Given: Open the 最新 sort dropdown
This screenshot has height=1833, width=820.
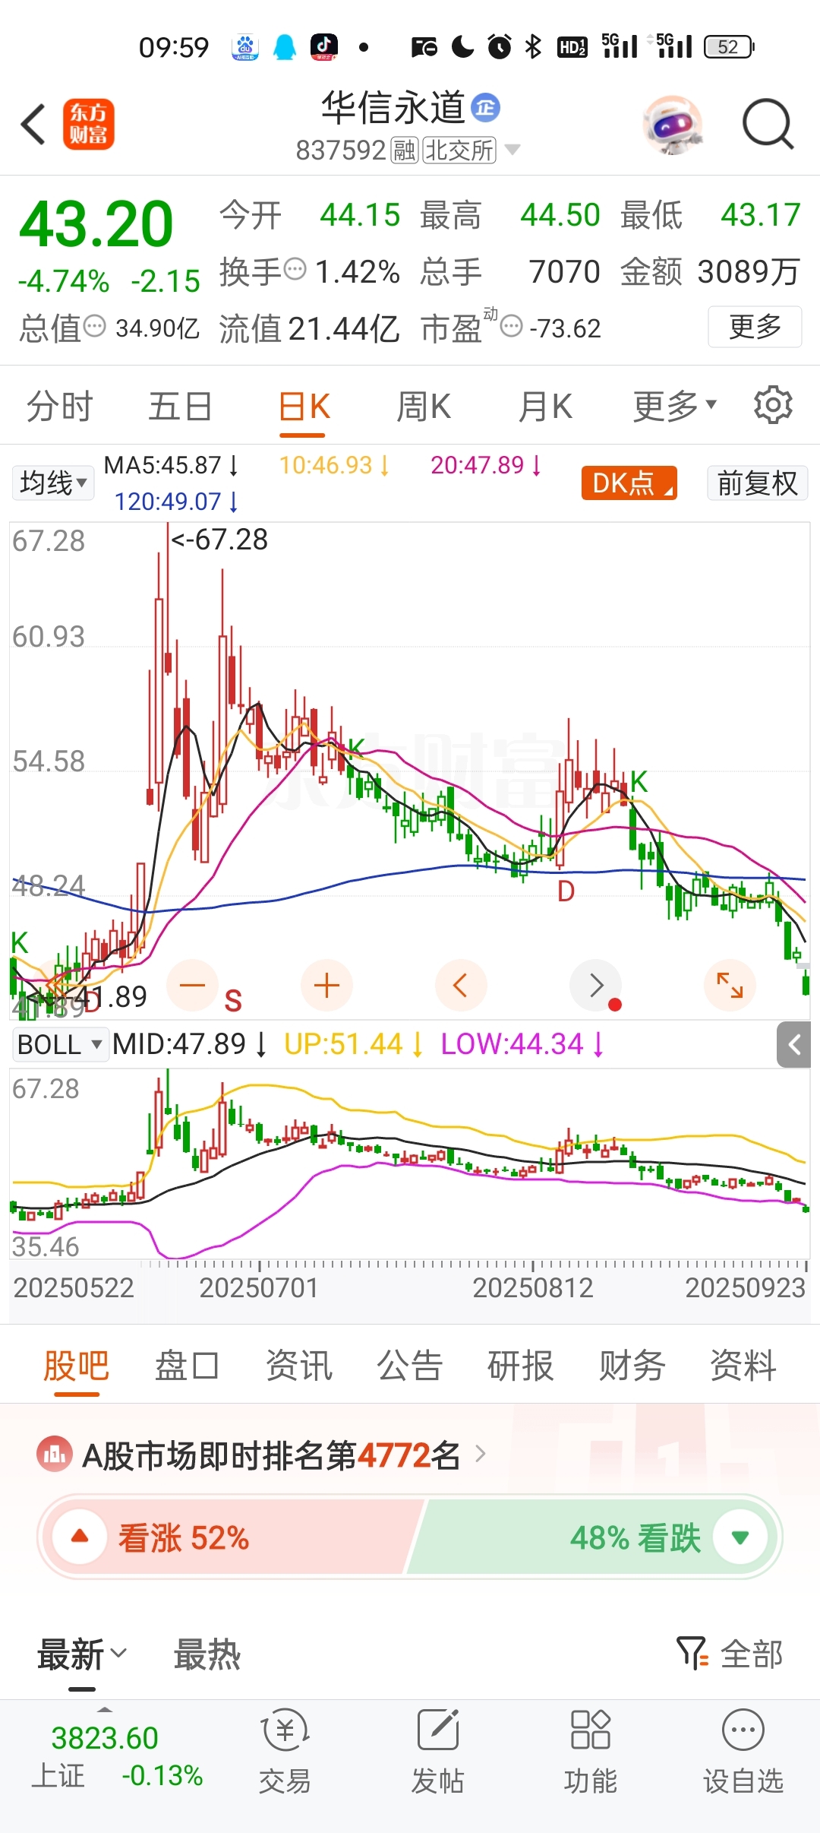Looking at the screenshot, I should (x=82, y=1654).
